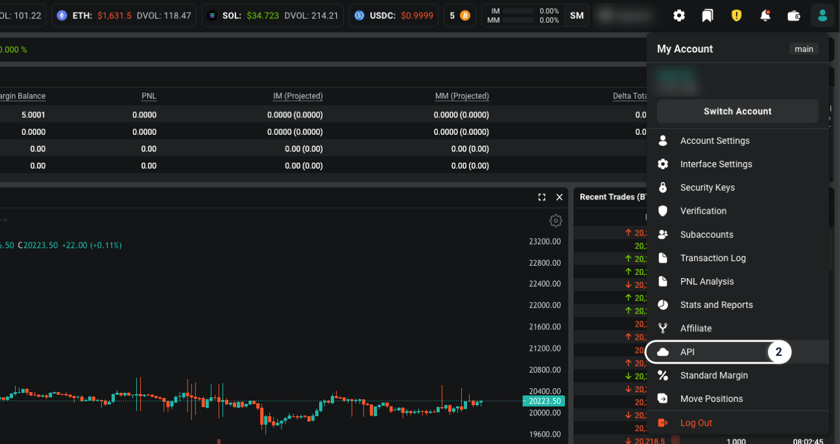Click the user profile avatar icon
Image resolution: width=840 pixels, height=444 pixels.
point(822,16)
